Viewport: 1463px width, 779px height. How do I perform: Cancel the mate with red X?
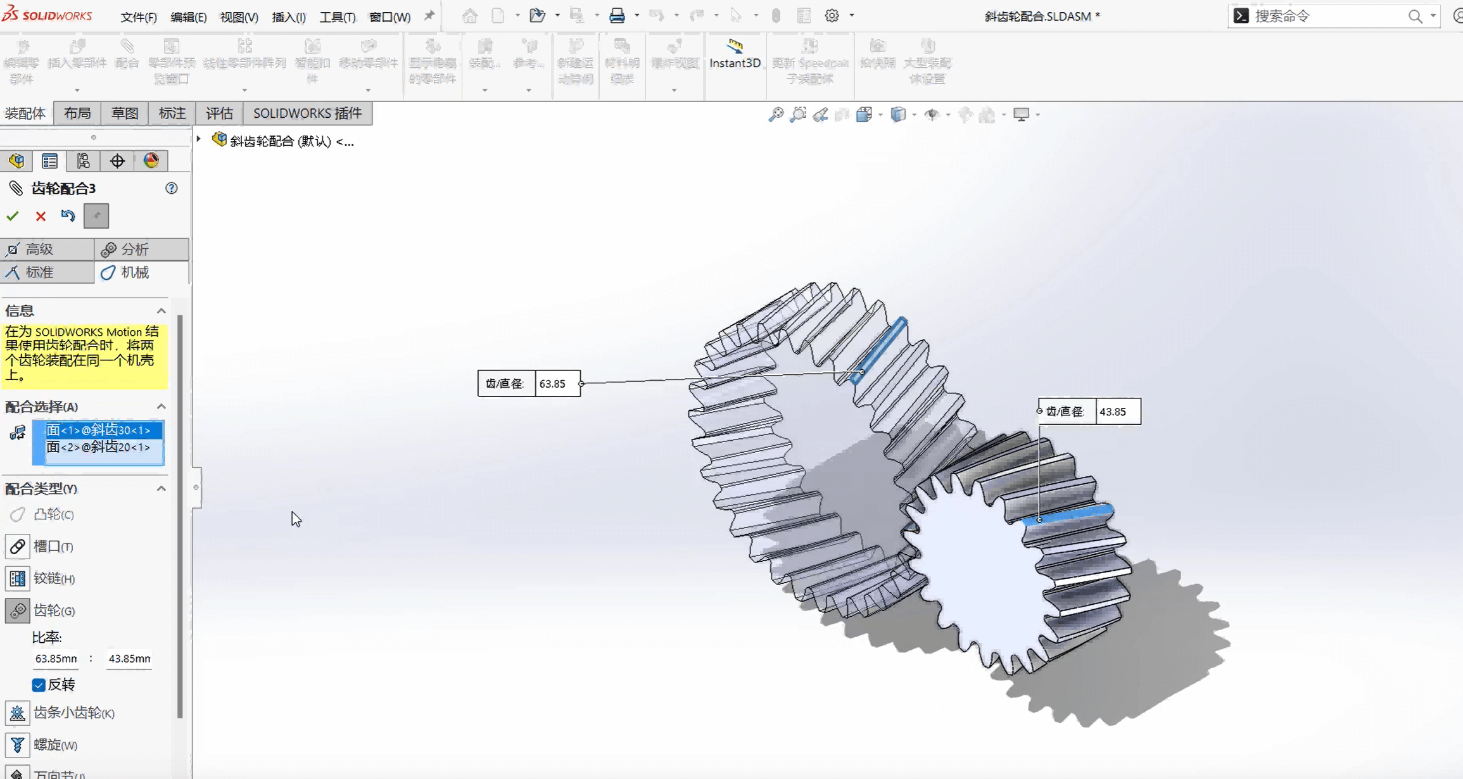pos(41,217)
